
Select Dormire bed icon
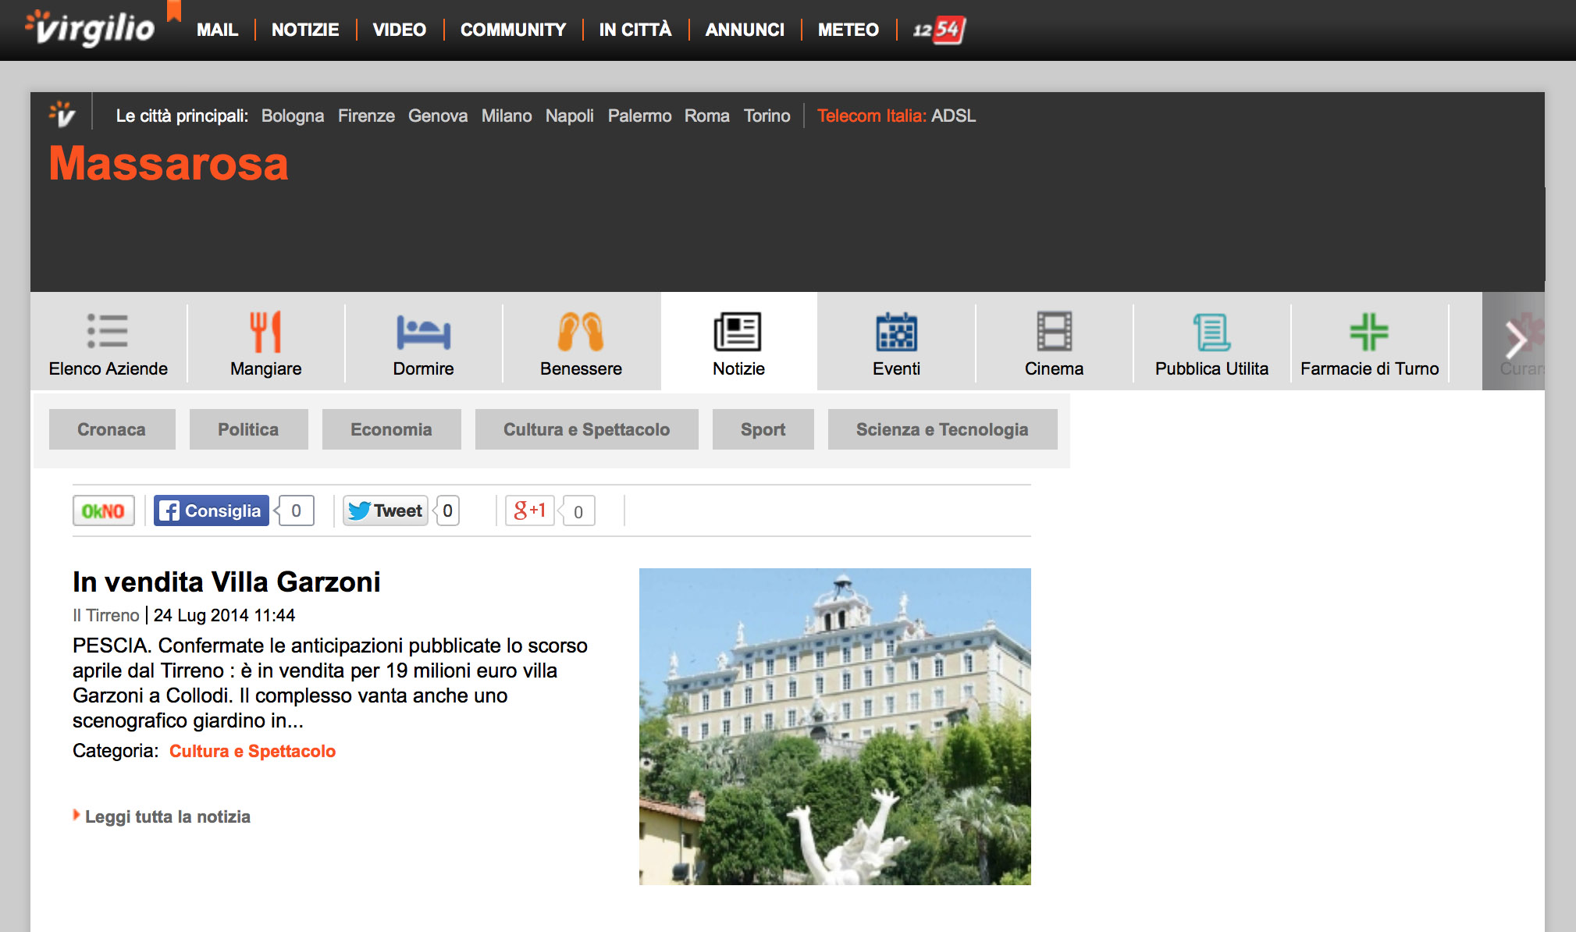[x=423, y=332]
